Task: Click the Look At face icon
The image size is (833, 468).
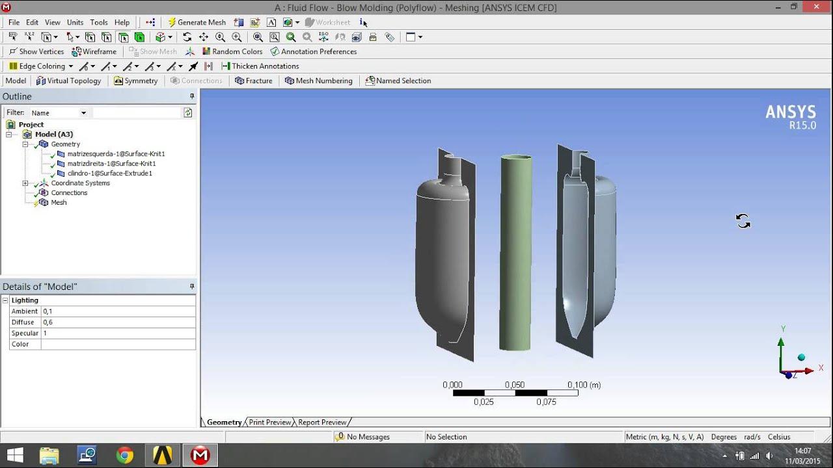Action: pos(340,37)
